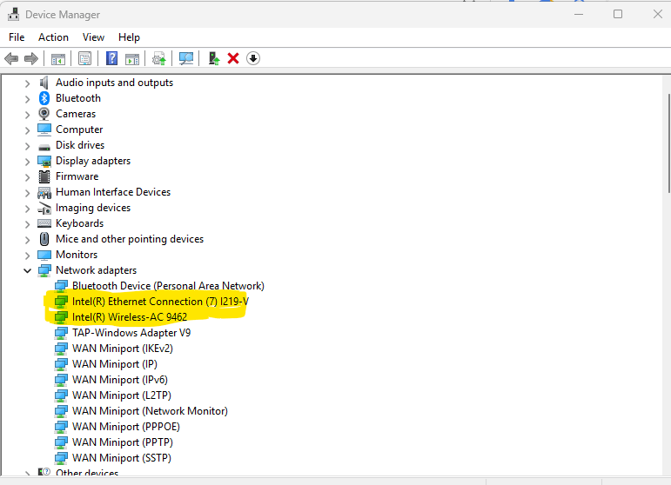Click Enable device toolbar icon

(x=213, y=58)
